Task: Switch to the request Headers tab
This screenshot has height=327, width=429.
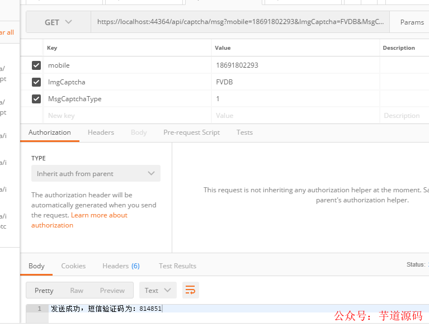Action: tap(101, 132)
